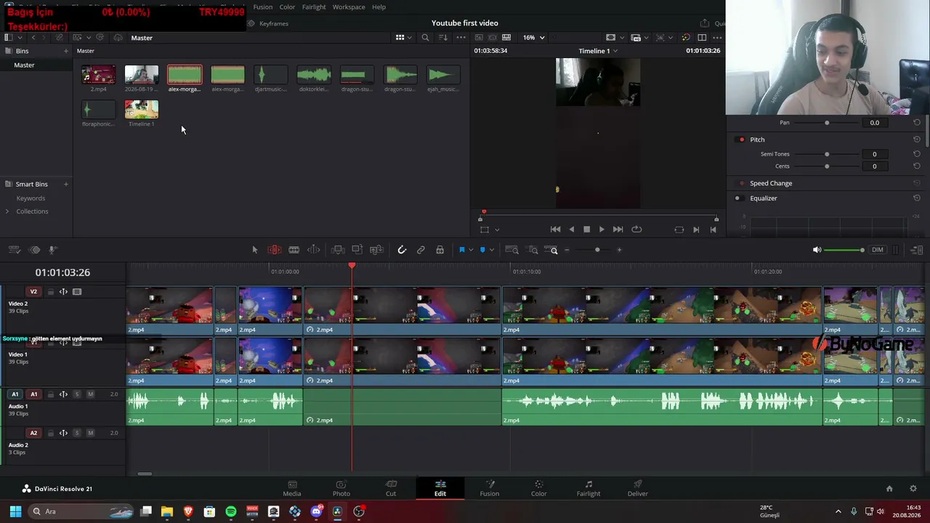Switch to the Cut page
The height and width of the screenshot is (523, 930).
click(x=391, y=488)
